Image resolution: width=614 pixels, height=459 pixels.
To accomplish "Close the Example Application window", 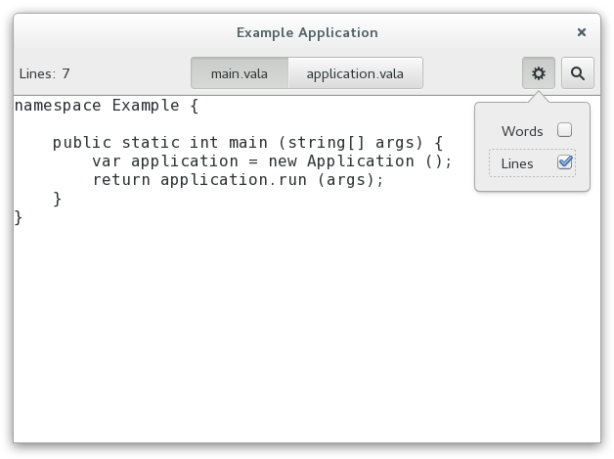I will point(582,32).
